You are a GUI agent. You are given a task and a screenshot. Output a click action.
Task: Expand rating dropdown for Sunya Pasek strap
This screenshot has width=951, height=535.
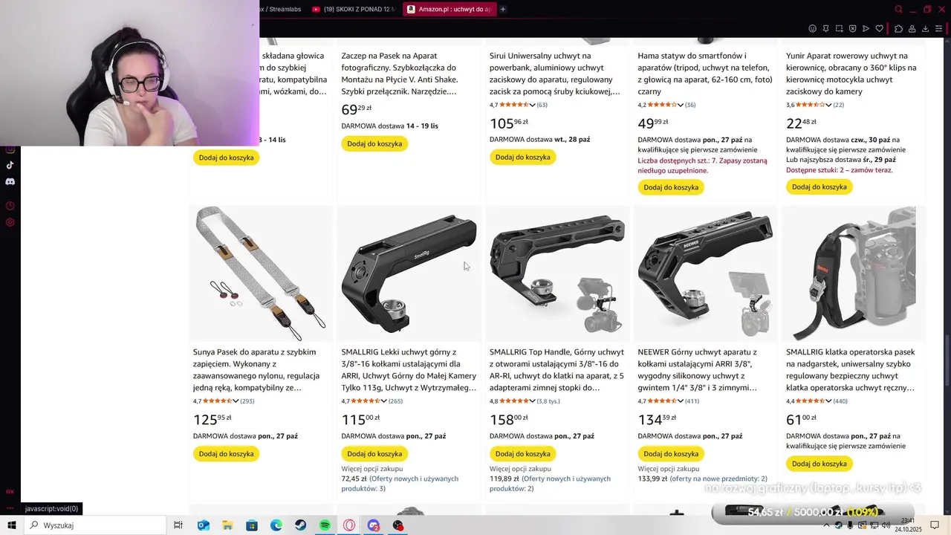(236, 401)
